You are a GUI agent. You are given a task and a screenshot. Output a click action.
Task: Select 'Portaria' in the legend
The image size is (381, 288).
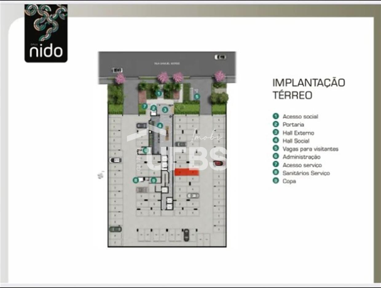click(293, 125)
